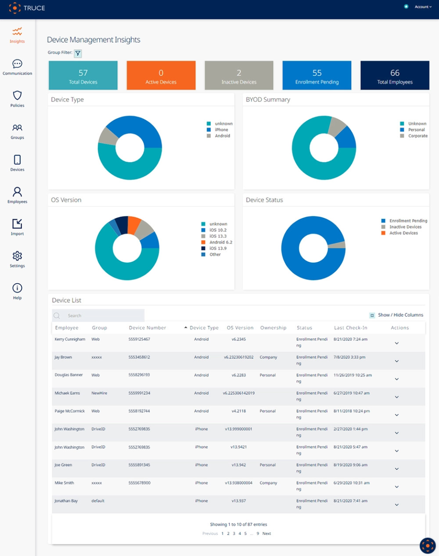Select the Devices phone icon
This screenshot has width=439, height=556.
[17, 160]
